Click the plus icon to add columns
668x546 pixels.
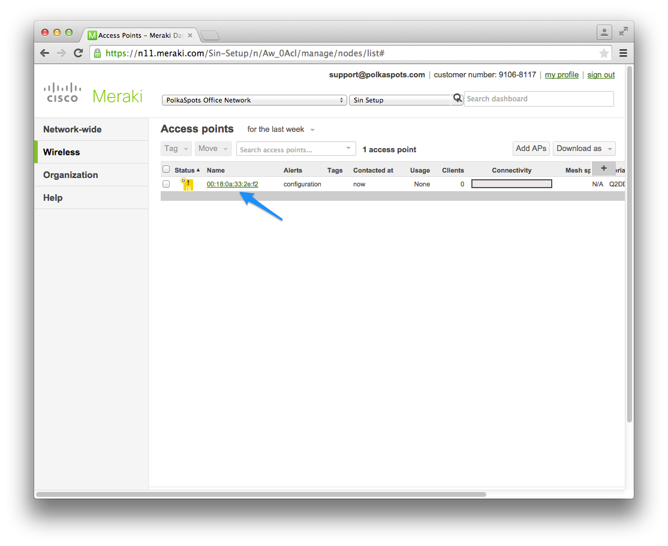click(x=604, y=168)
